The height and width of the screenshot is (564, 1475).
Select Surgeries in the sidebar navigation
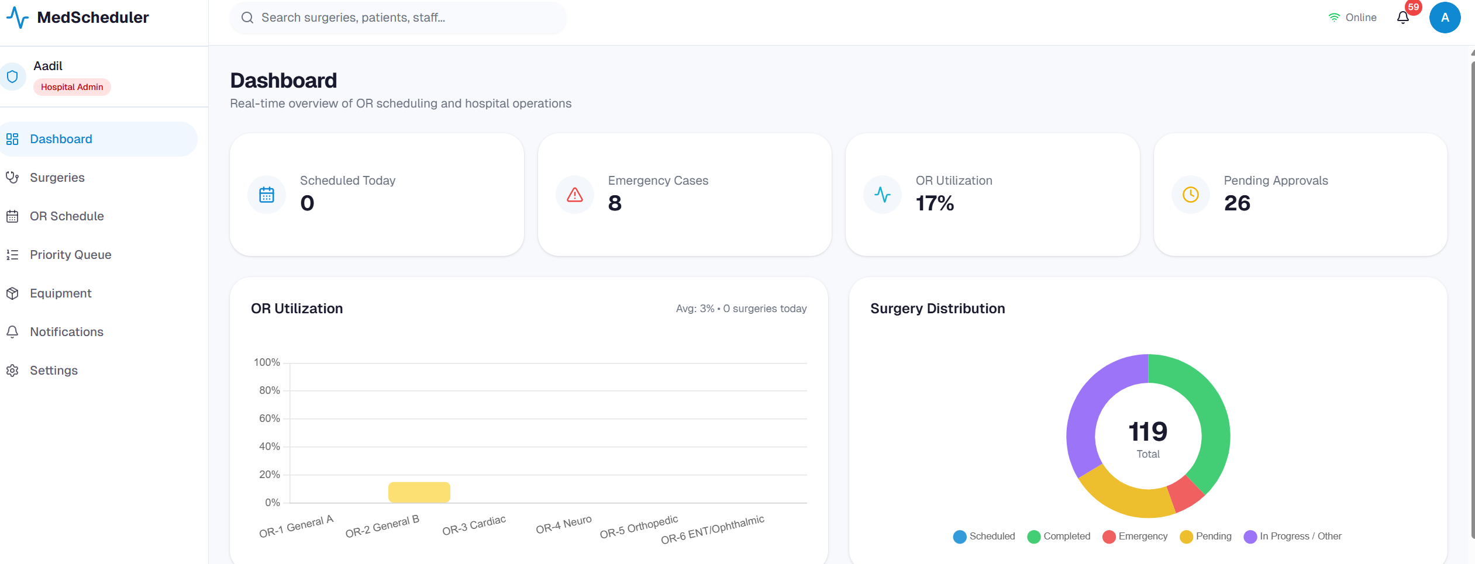pos(57,177)
